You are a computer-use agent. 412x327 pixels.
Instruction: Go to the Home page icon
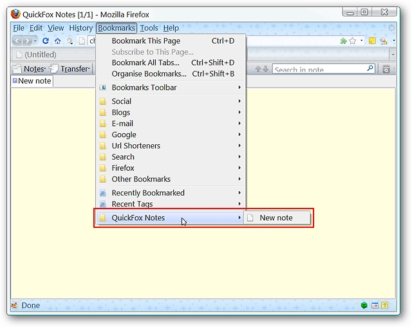57,41
